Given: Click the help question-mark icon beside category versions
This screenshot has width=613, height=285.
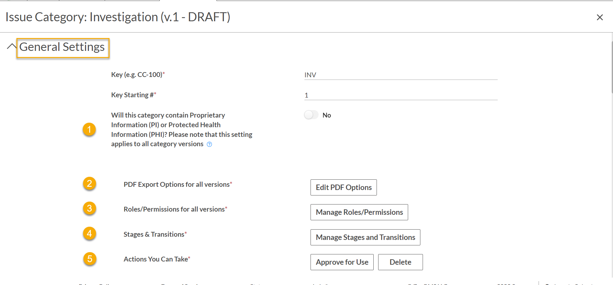Looking at the screenshot, I should pos(209,144).
